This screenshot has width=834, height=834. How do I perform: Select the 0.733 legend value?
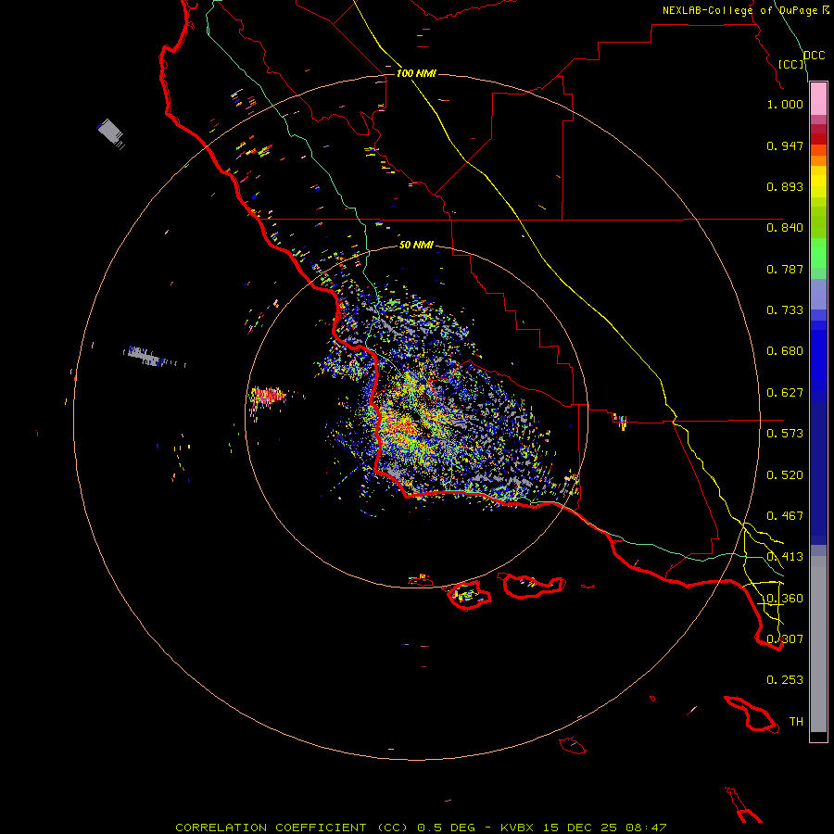[785, 310]
